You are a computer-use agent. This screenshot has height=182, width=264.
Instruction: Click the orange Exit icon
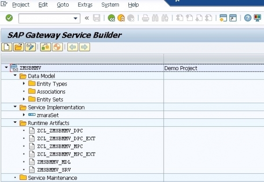click(x=121, y=18)
